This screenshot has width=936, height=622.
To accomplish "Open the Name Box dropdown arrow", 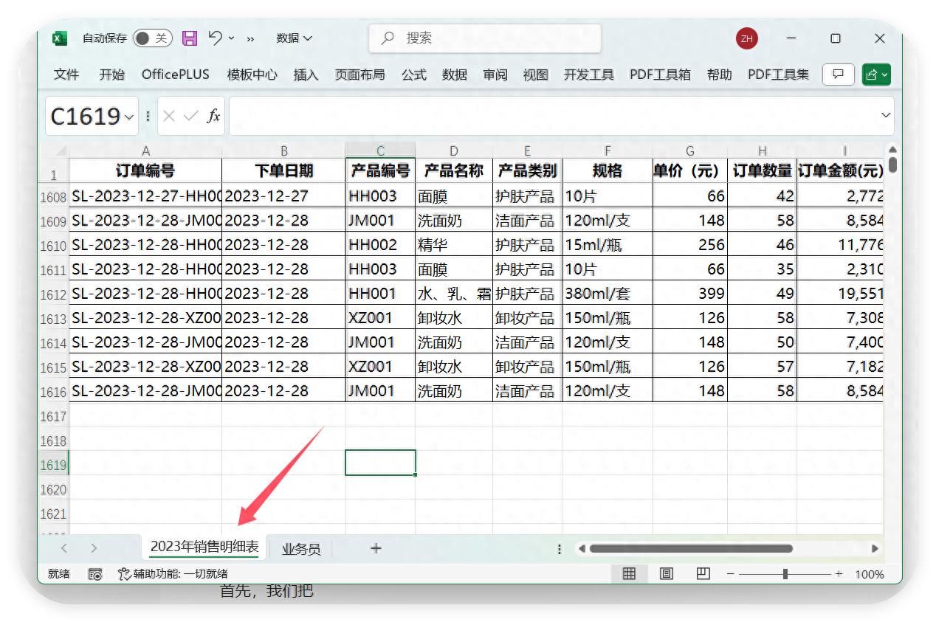I will point(130,117).
